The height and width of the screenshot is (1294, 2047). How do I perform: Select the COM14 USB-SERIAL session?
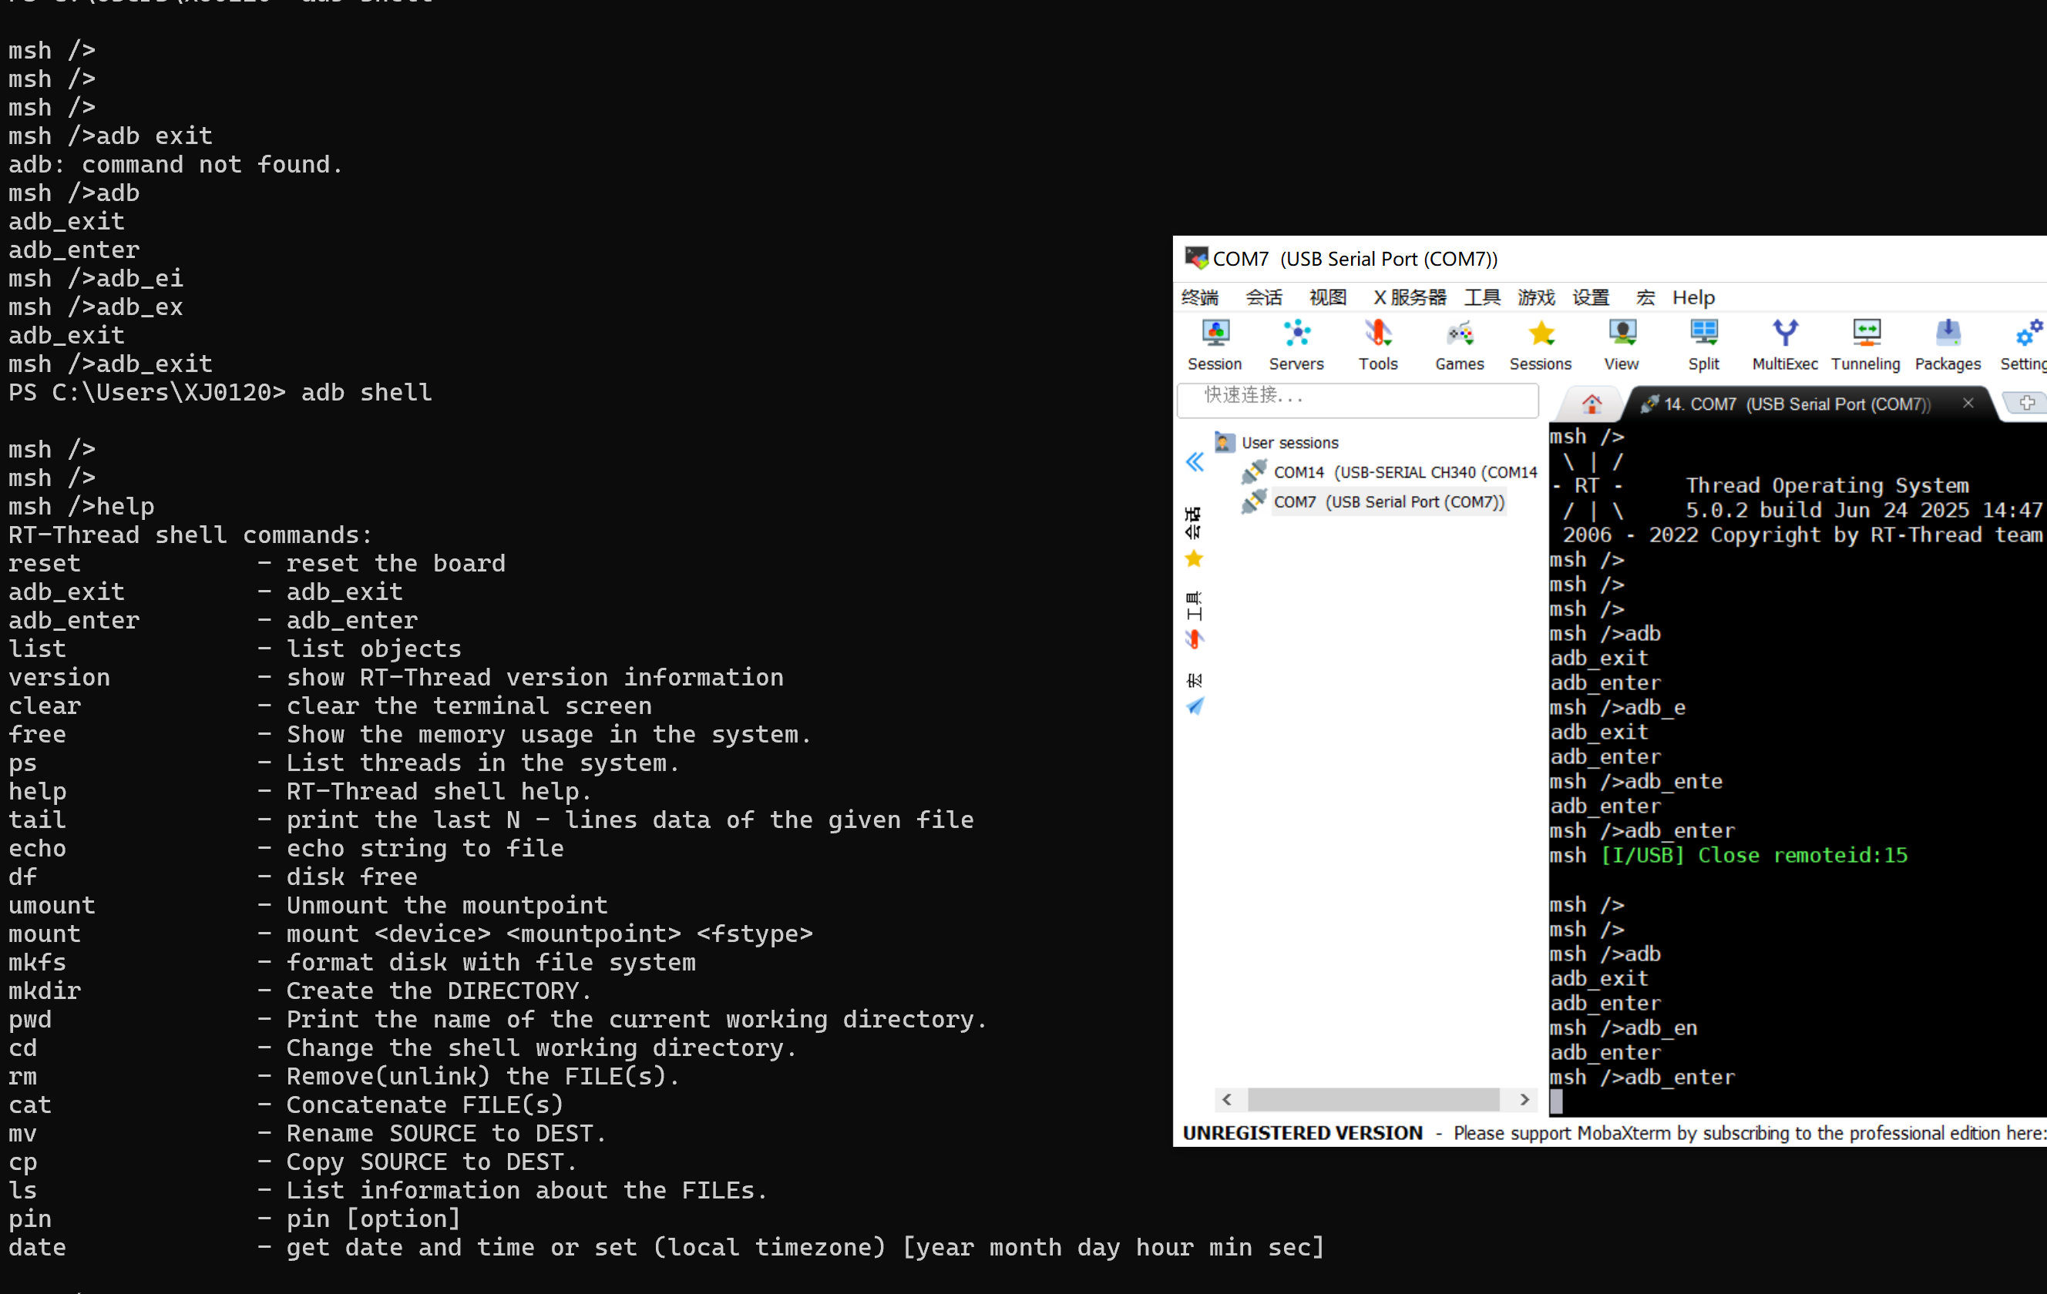[x=1403, y=471]
